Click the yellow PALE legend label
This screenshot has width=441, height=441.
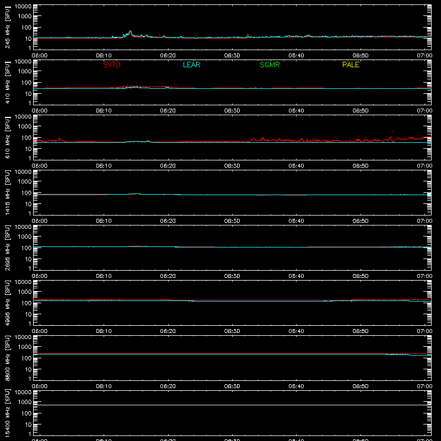click(351, 64)
